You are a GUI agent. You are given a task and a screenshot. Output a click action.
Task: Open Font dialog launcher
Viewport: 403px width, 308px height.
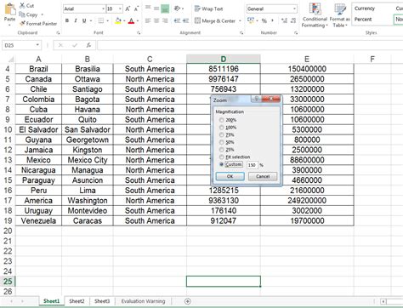[x=139, y=33]
